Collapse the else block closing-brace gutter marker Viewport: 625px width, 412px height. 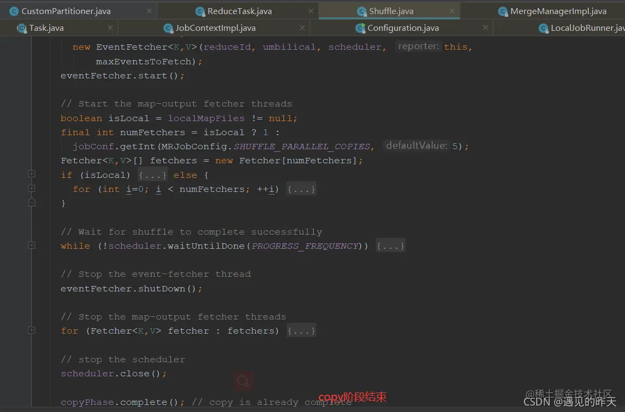31,202
